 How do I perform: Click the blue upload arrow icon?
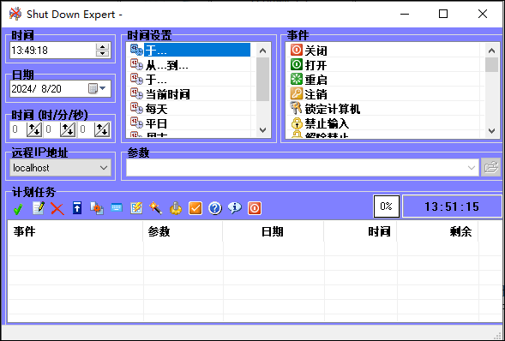point(77,208)
